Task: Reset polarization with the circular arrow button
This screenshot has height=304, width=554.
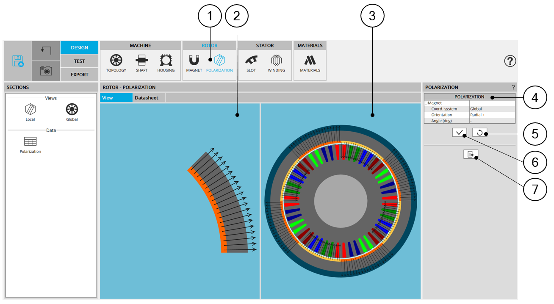Action: 479,133
